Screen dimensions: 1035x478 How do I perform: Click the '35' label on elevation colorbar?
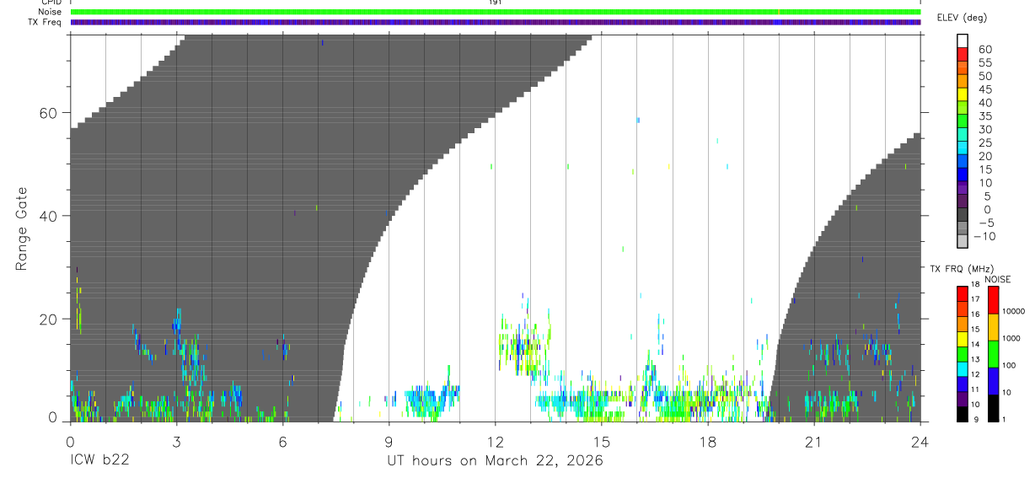click(x=985, y=116)
